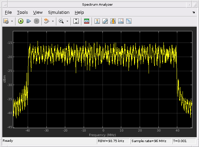This screenshot has height=147, width=199.
Task: Click the dock arrow at menu bar right
Action: click(x=193, y=13)
